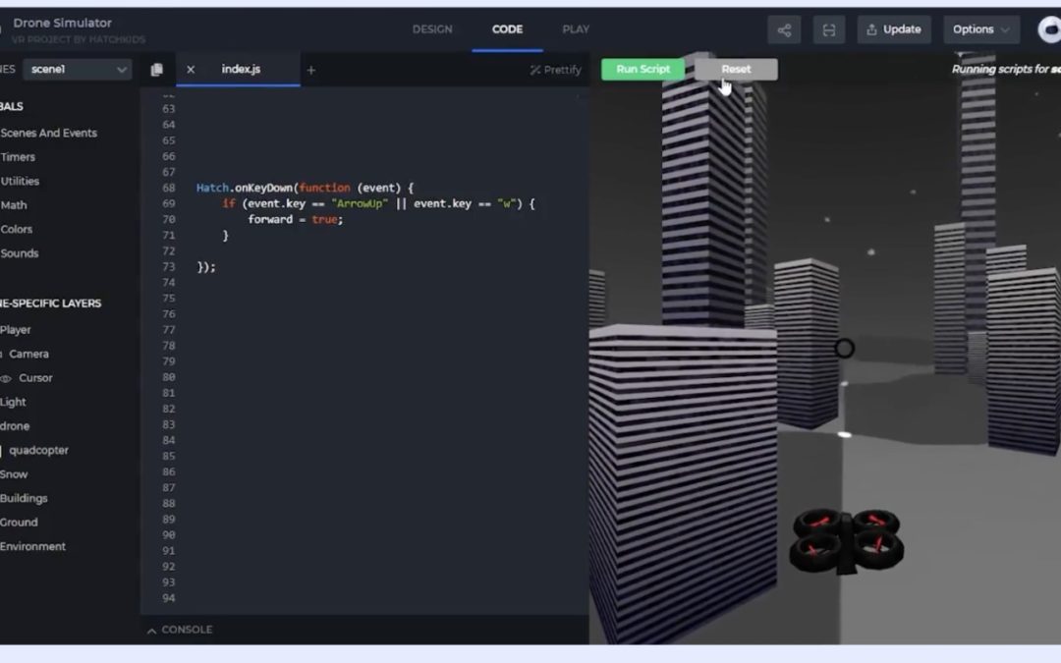Open Scenes And Events category
The image size is (1061, 663).
click(x=49, y=133)
